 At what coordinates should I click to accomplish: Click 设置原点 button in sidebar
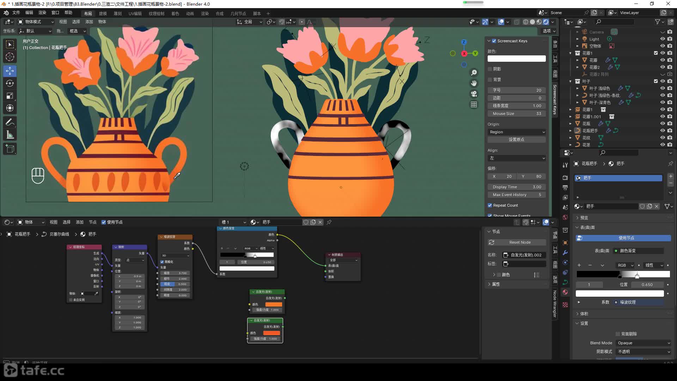point(516,140)
